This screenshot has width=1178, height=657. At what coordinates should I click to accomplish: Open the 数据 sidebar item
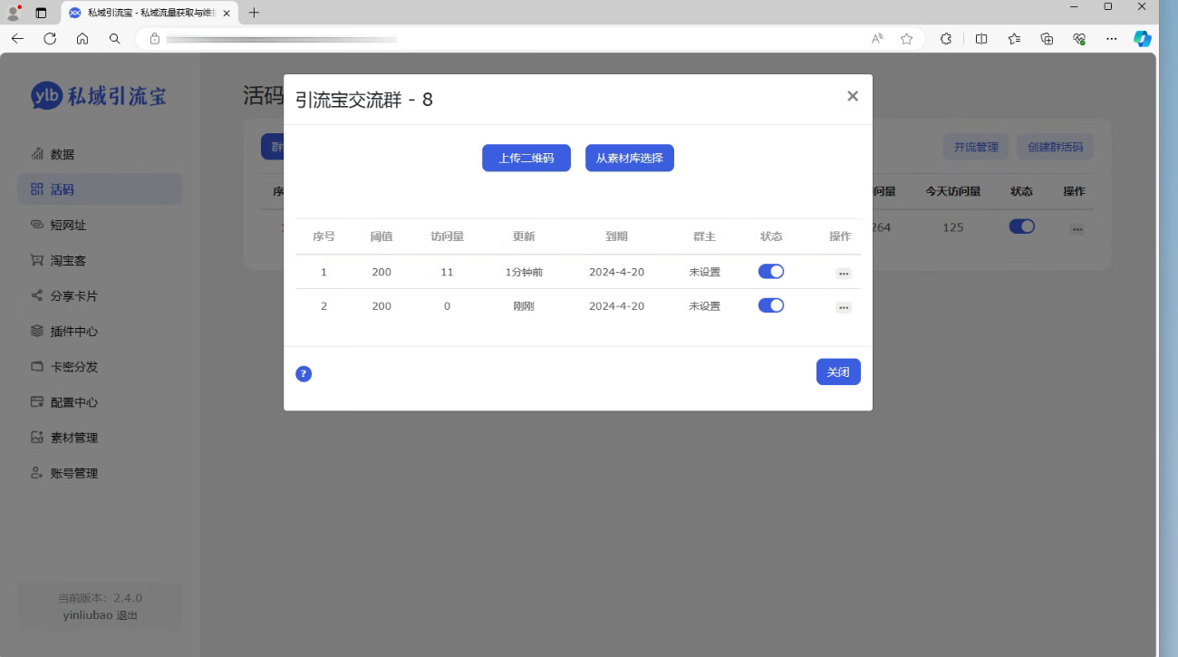click(x=63, y=154)
